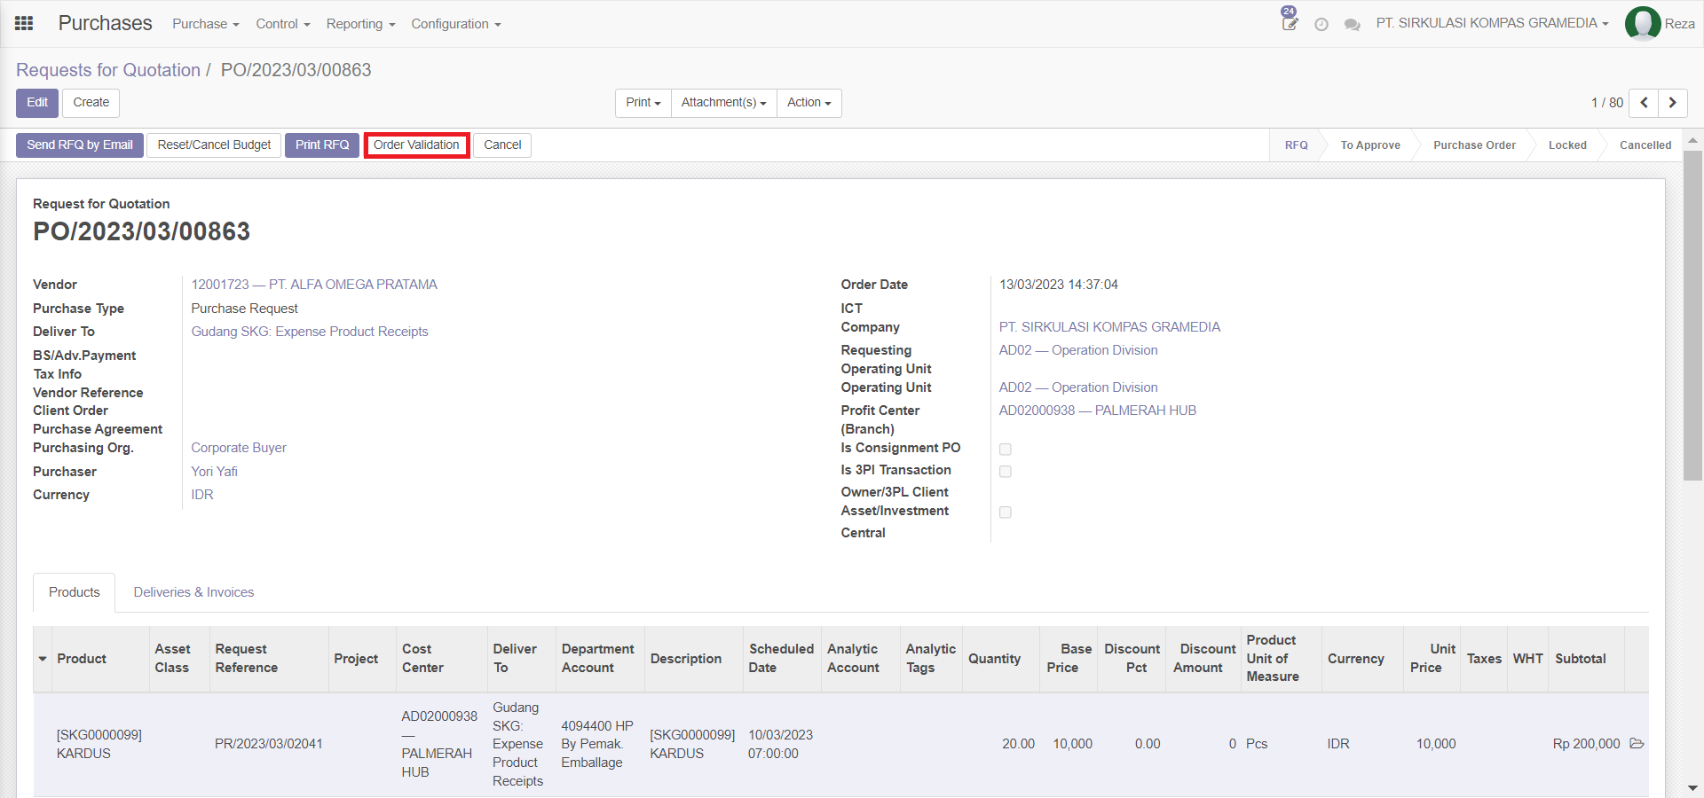1704x798 pixels.
Task: Switch to the Products tab
Action: coord(75,592)
